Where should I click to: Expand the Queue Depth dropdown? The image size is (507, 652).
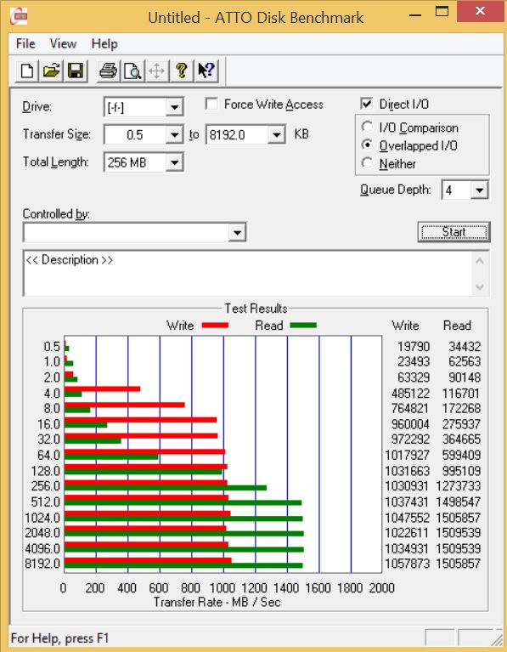pos(479,190)
